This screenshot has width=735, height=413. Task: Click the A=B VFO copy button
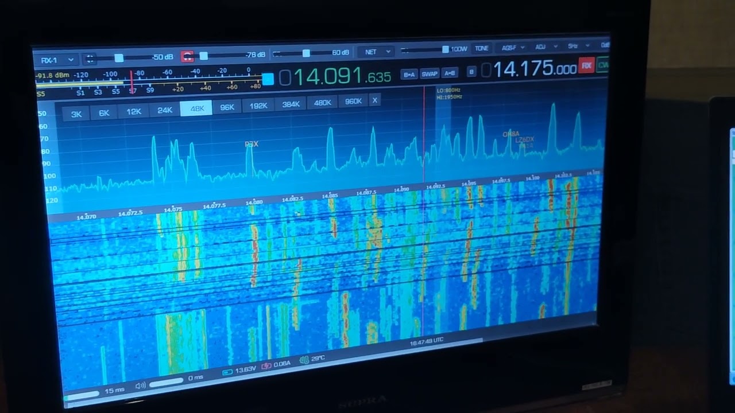450,72
